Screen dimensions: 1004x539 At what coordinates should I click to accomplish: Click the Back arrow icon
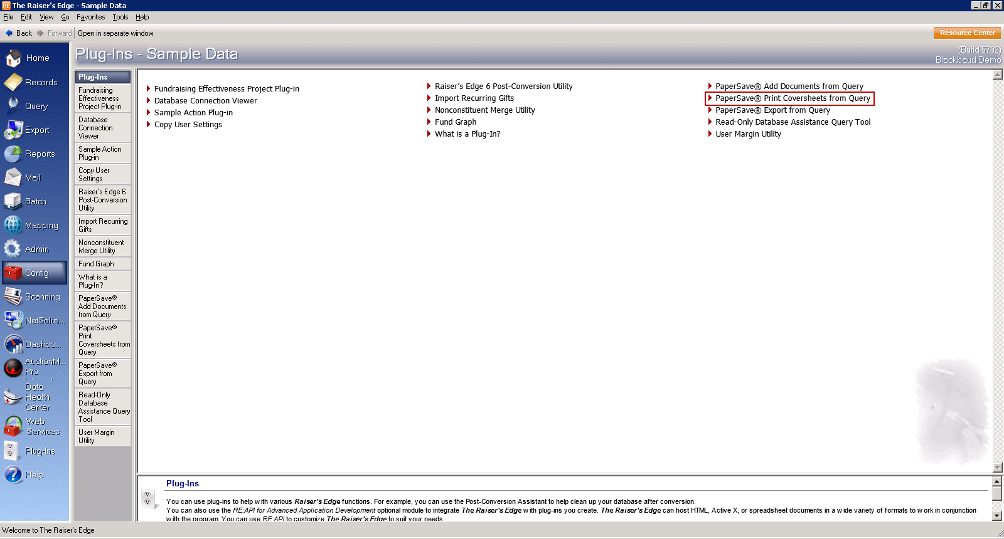click(9, 33)
